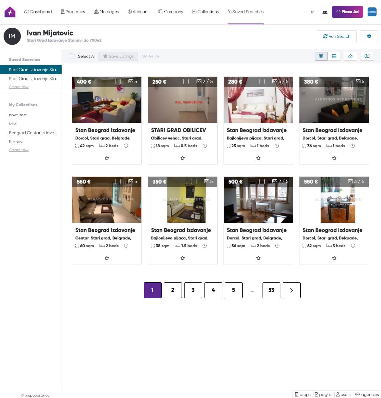Click Create New under Saved Searches
This screenshot has width=381, height=398.
pos(19,87)
